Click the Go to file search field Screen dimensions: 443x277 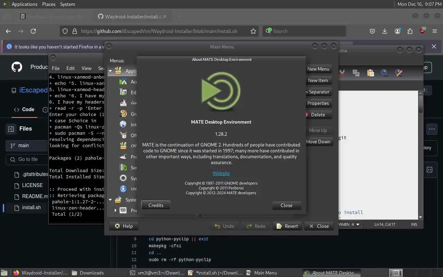(x=27, y=159)
